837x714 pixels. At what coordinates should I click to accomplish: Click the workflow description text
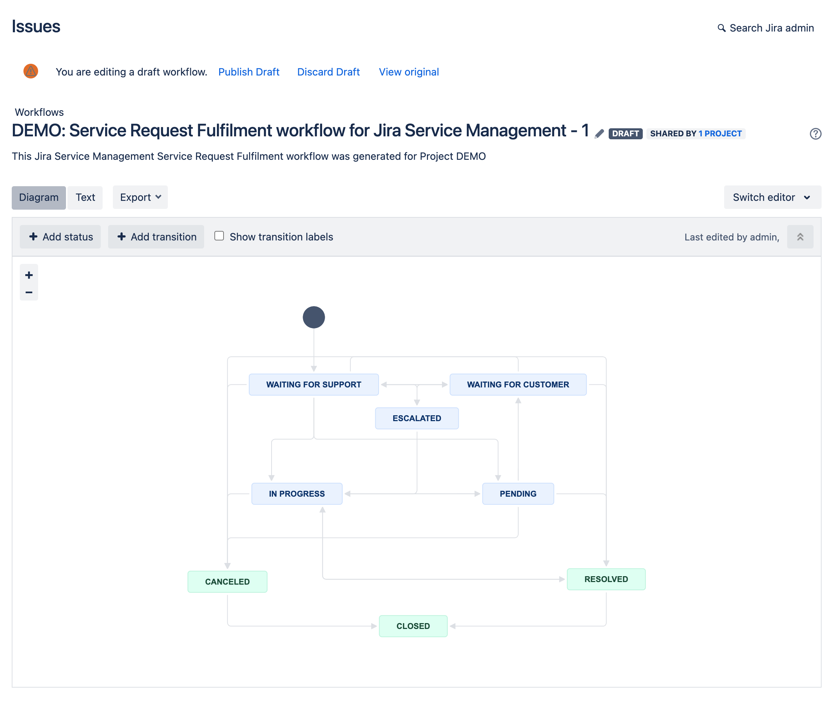tap(249, 157)
